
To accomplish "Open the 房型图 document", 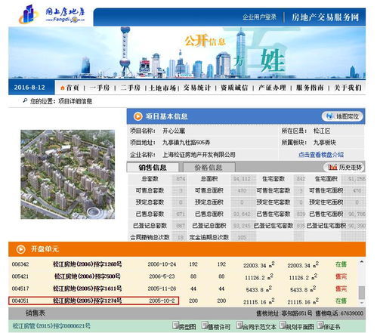I will 184,326.
